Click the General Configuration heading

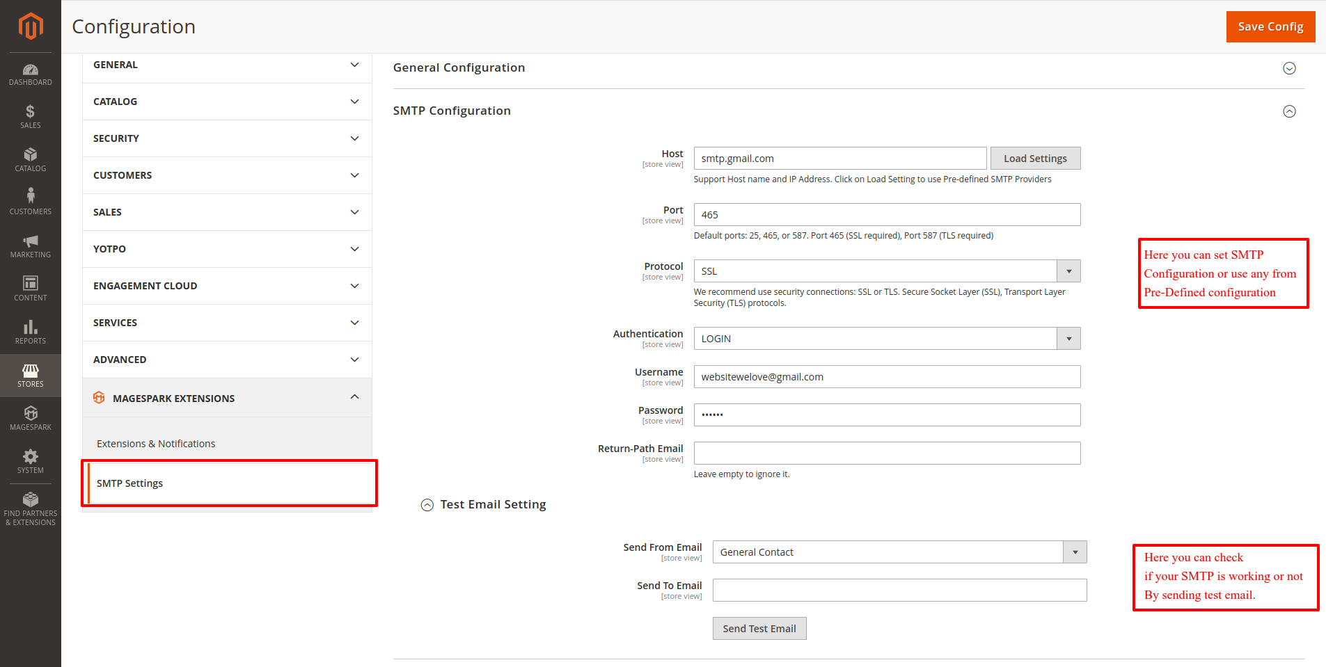[x=459, y=67]
